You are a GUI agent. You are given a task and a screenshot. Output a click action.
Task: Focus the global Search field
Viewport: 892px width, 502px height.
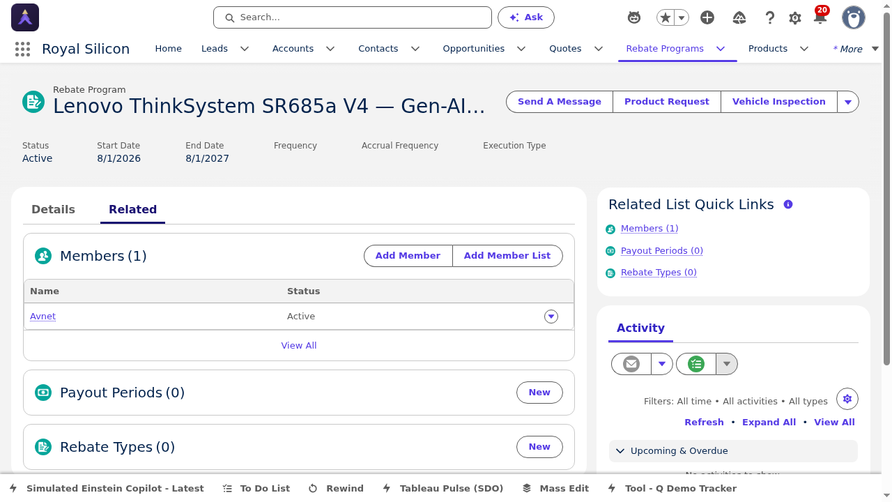point(353,17)
